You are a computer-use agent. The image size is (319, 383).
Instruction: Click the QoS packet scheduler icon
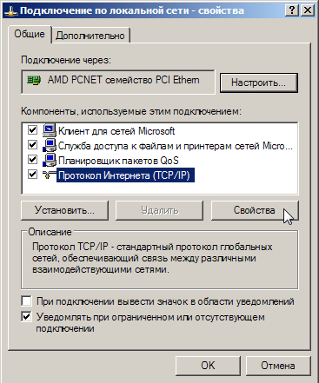click(x=50, y=160)
